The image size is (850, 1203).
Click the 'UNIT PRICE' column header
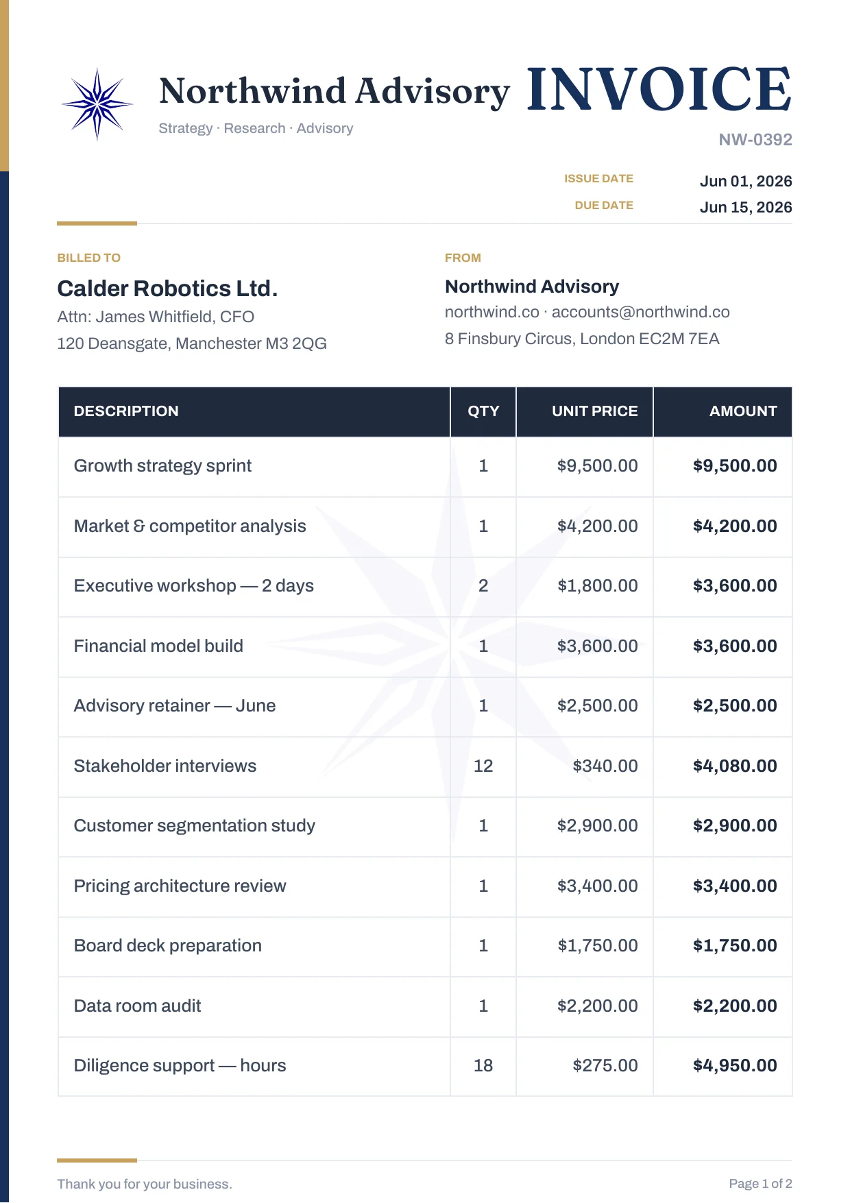click(595, 411)
